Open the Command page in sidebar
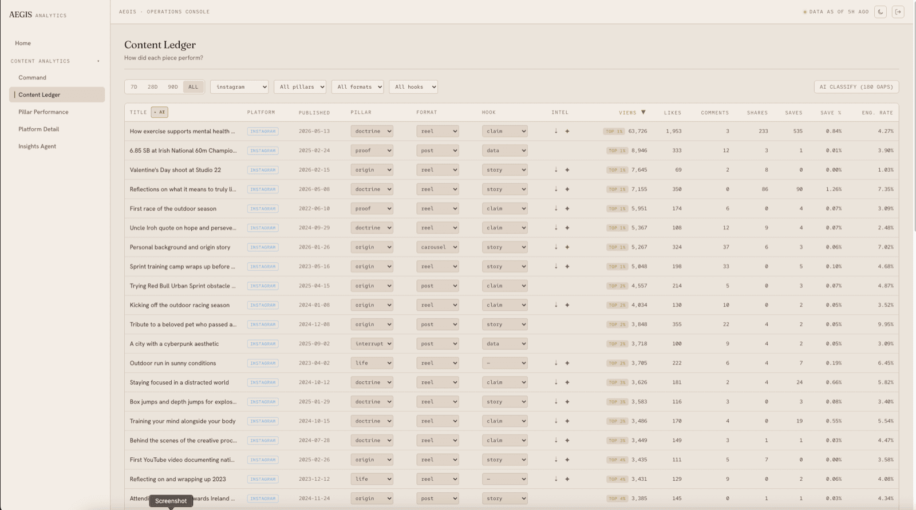The width and height of the screenshot is (916, 510). click(x=32, y=78)
